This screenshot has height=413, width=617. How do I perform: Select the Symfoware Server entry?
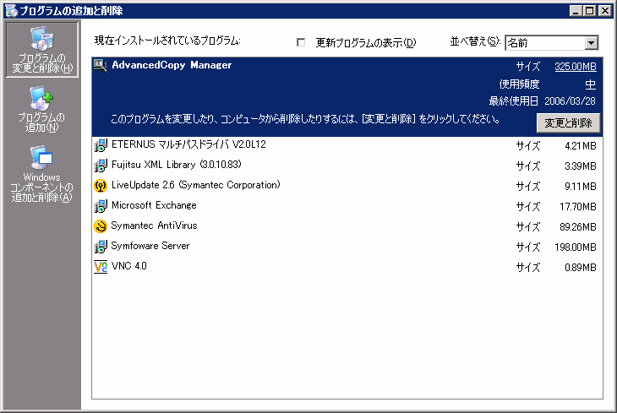coord(347,247)
